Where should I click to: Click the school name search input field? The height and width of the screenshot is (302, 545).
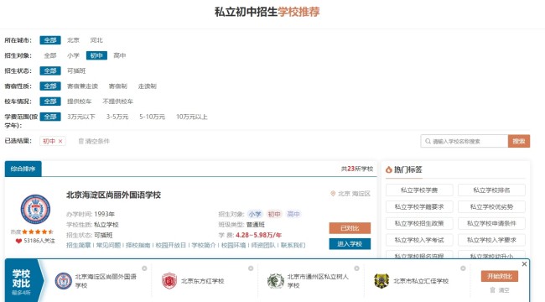(465, 141)
